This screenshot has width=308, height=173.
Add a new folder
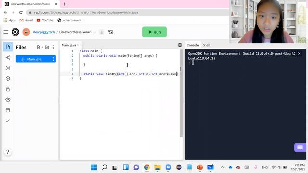[x=47, y=47]
